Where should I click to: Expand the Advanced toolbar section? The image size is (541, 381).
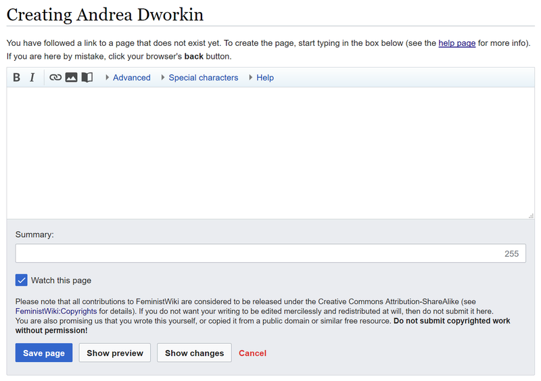pyautogui.click(x=128, y=78)
